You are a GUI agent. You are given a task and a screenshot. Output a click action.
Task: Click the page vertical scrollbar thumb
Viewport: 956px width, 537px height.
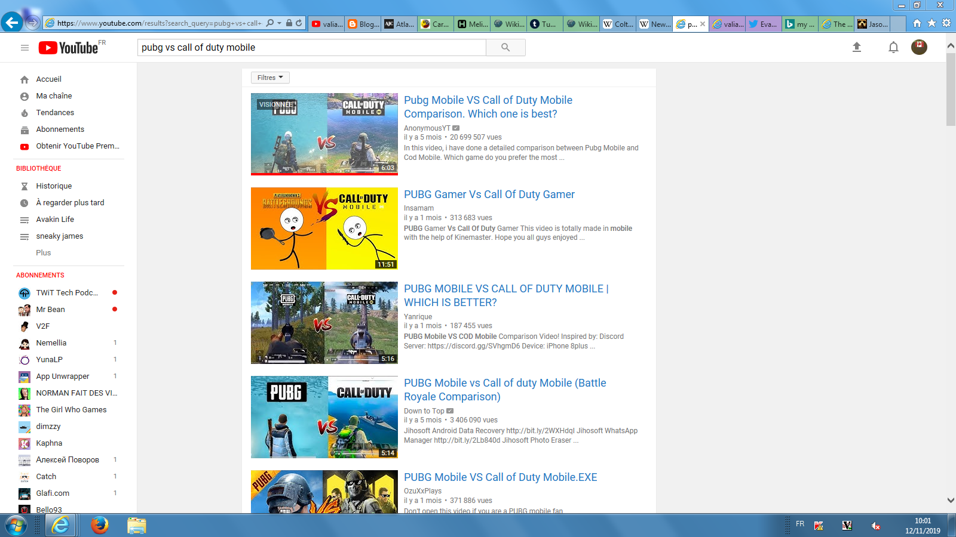[951, 89]
